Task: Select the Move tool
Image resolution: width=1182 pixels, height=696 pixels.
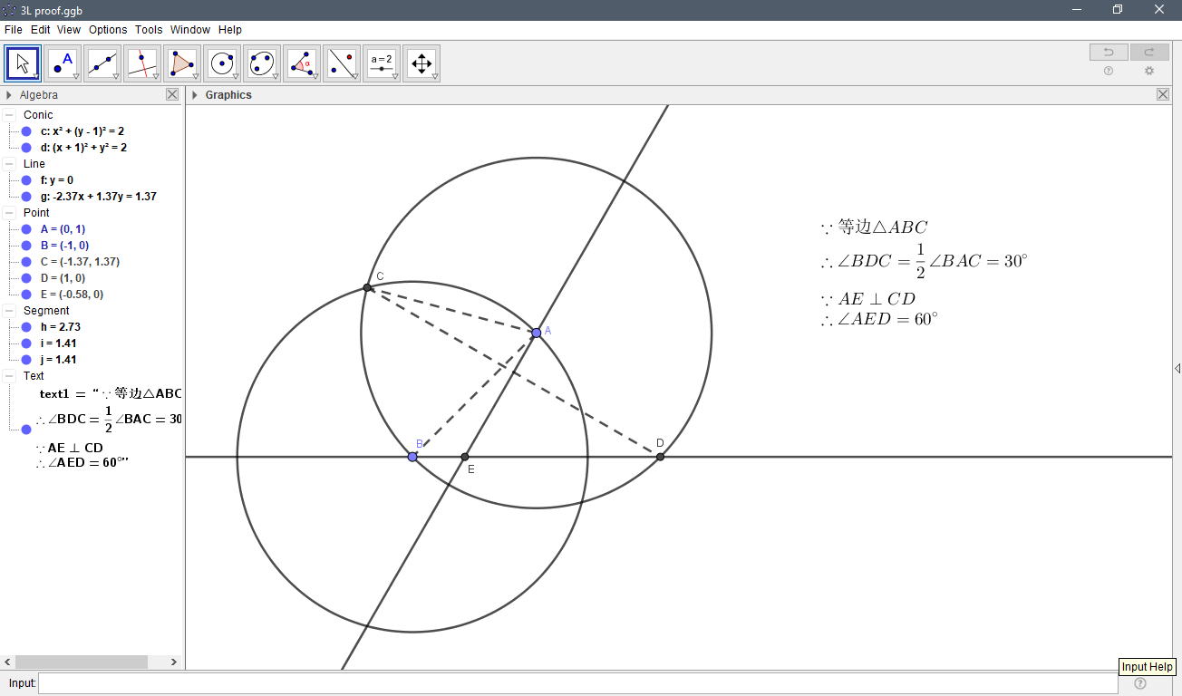Action: pos(22,63)
